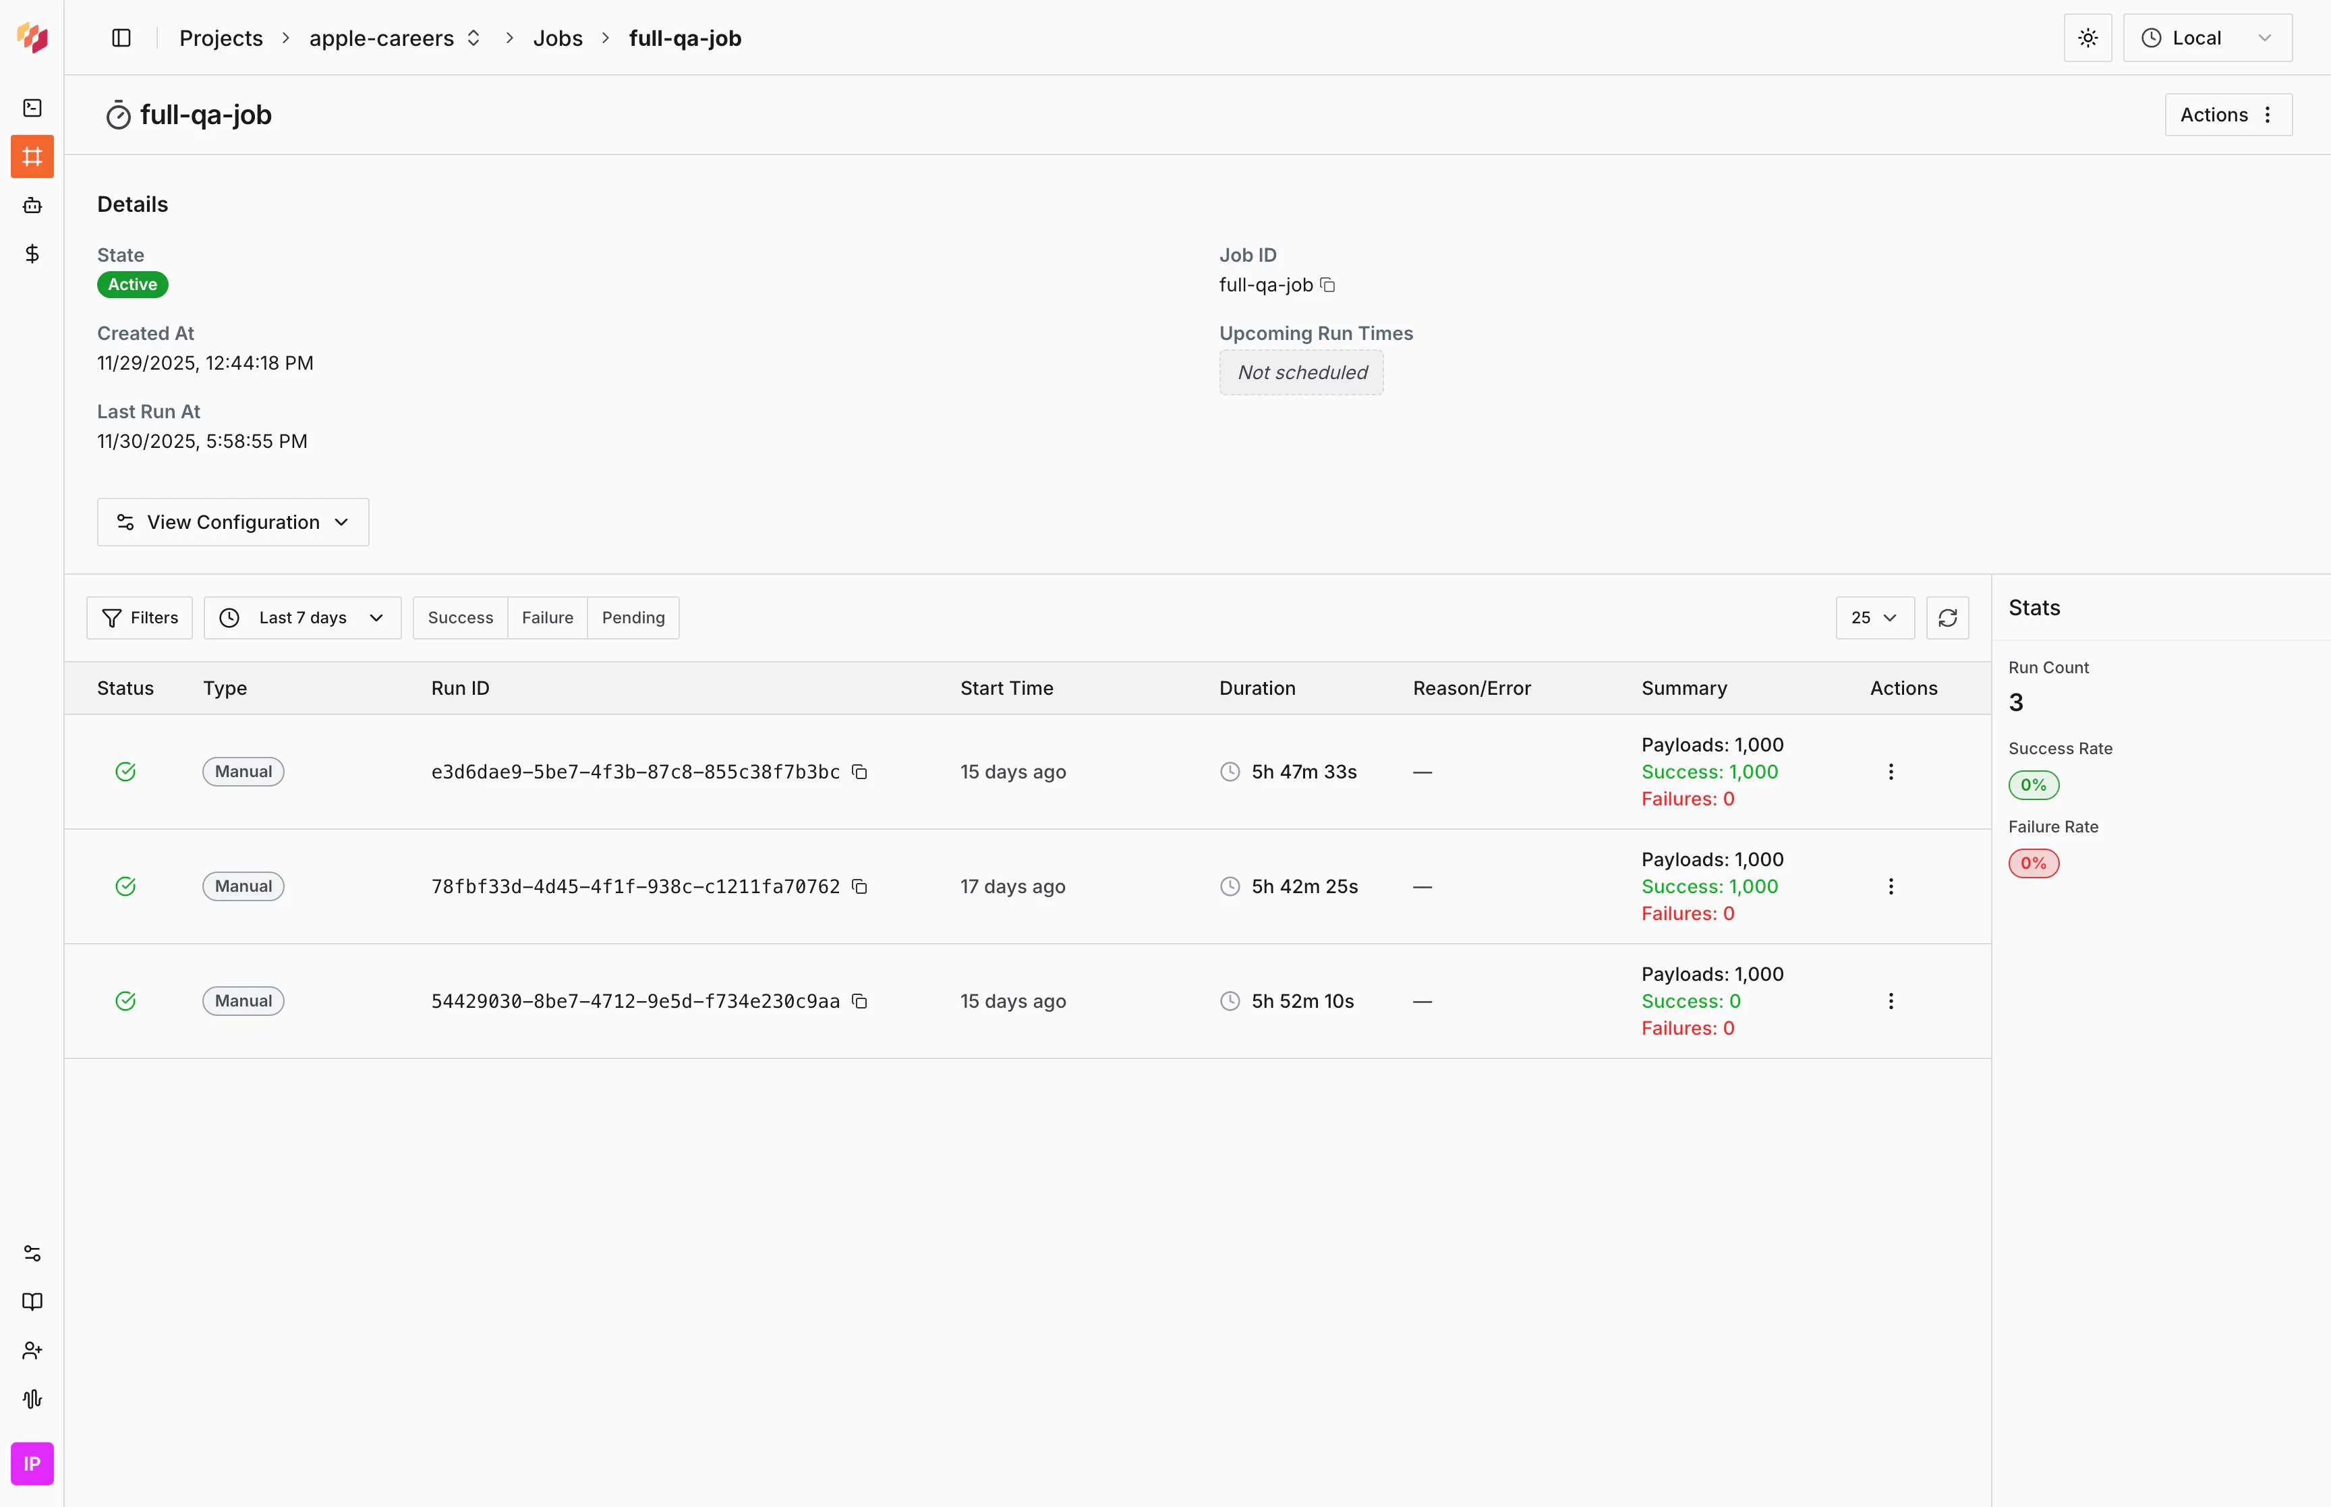The width and height of the screenshot is (2331, 1507).
Task: Click the Not scheduled label
Action: 1301,373
